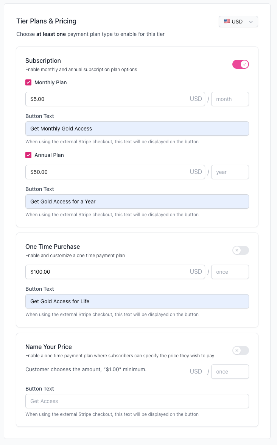Click the once field under Name Your Price
Image resolution: width=277 pixels, height=445 pixels.
(230, 371)
